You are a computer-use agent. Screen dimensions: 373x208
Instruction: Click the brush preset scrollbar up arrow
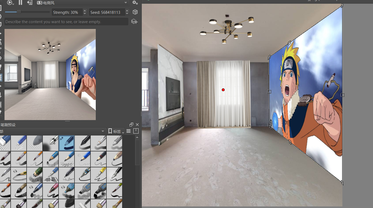(x=137, y=138)
